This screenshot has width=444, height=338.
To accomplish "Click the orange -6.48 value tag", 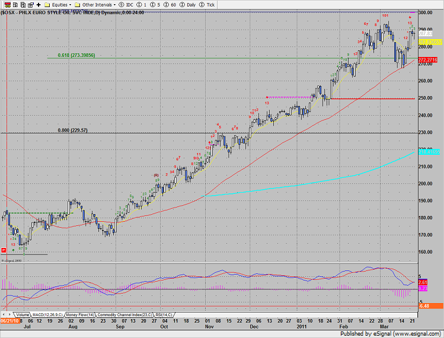I will (x=430, y=306).
